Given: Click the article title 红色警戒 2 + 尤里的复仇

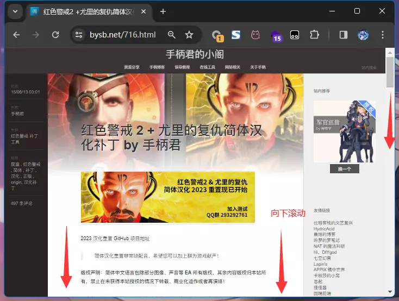Looking at the screenshot, I should (171, 137).
